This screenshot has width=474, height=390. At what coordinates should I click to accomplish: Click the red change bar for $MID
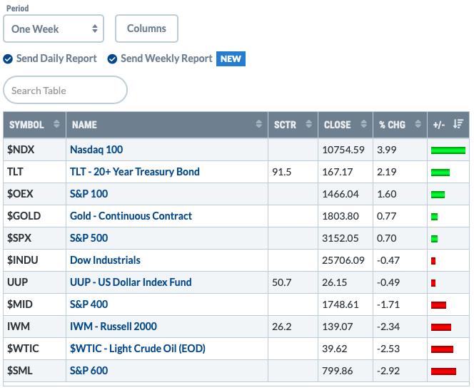point(438,305)
